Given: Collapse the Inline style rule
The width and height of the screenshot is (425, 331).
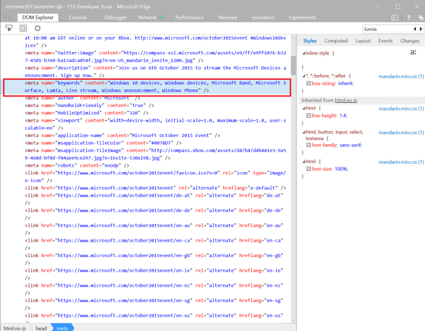Looking at the screenshot, I should coord(303,53).
